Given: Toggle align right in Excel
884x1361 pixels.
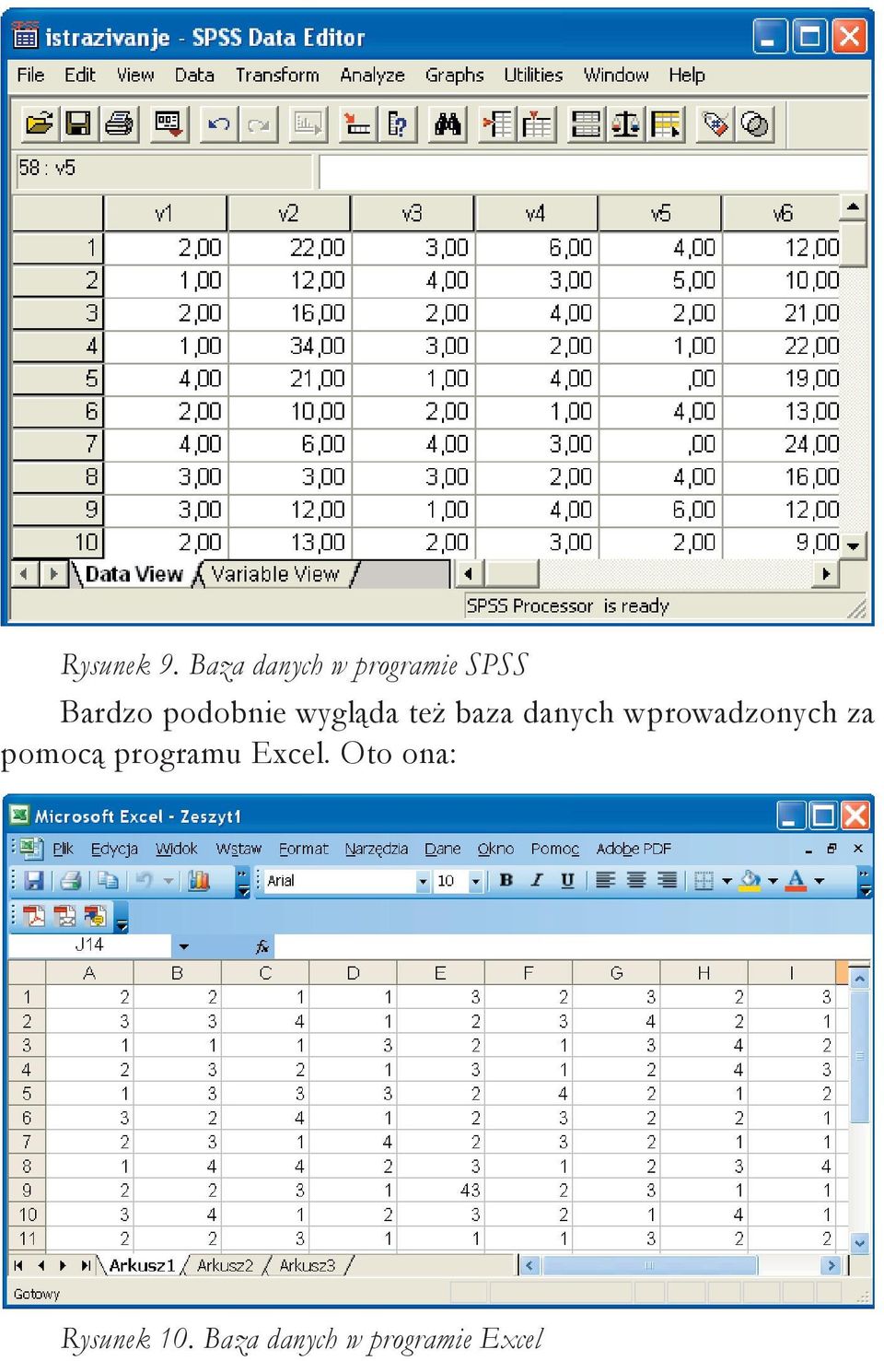Looking at the screenshot, I should [667, 881].
